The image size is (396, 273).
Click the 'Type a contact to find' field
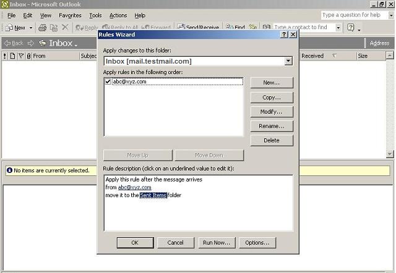click(x=304, y=27)
